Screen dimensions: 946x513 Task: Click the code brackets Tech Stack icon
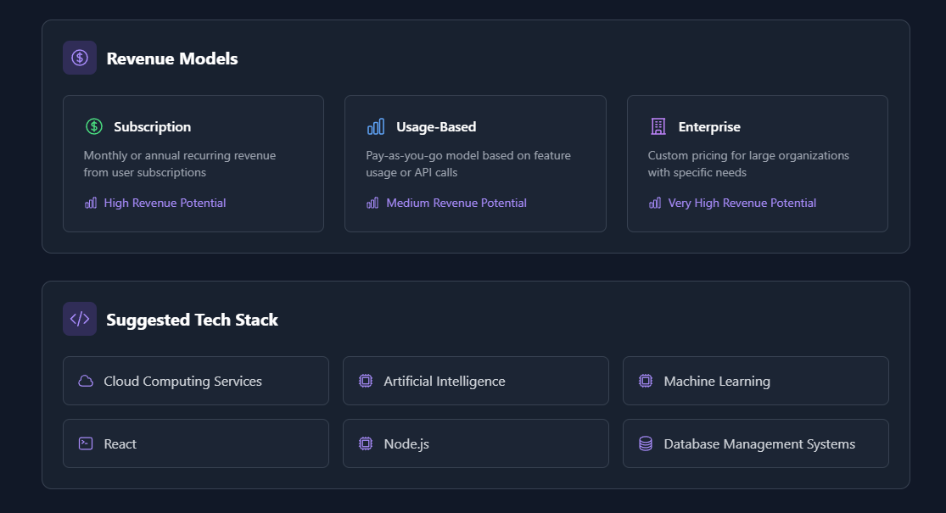point(80,319)
